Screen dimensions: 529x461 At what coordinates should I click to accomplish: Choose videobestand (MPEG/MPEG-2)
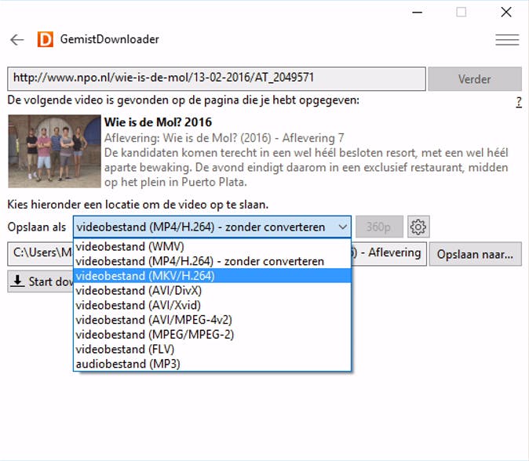[x=212, y=335]
